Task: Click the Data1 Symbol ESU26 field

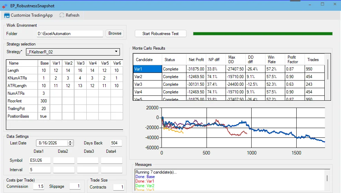Action: (x=40, y=160)
